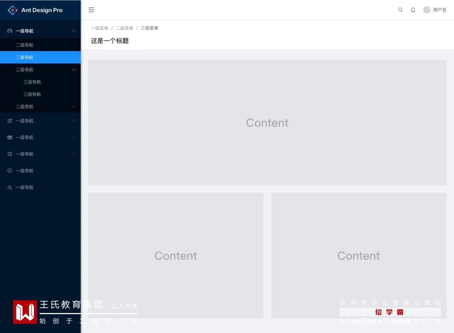This screenshot has height=333, width=454.
Task: Expand the 一级导航 group beside the edit icon
Action: tap(40, 121)
